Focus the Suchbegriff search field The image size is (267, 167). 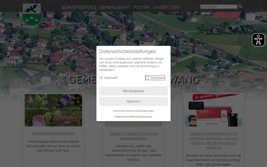(x=218, y=7)
